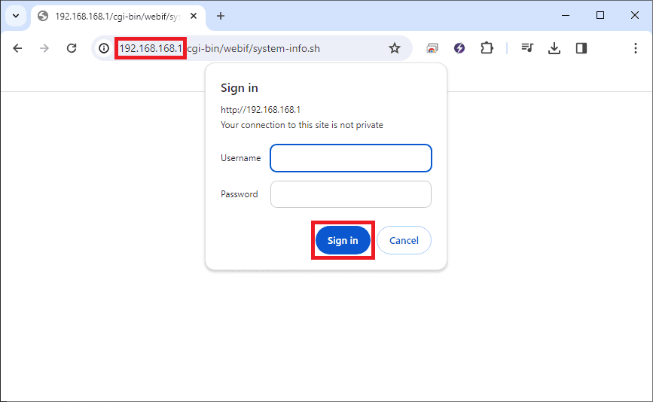Click the red cast extension icon

[x=432, y=48]
